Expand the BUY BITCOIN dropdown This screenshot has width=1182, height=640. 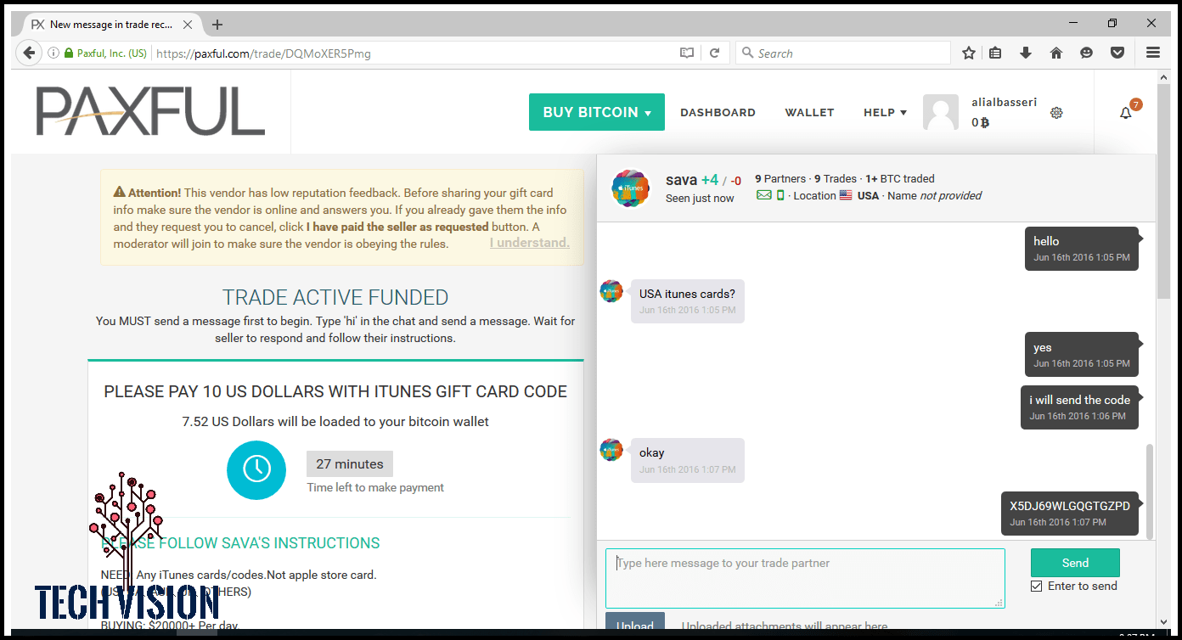coord(597,112)
